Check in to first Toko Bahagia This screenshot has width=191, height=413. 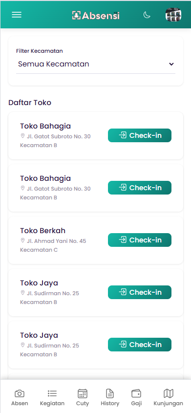point(140,135)
